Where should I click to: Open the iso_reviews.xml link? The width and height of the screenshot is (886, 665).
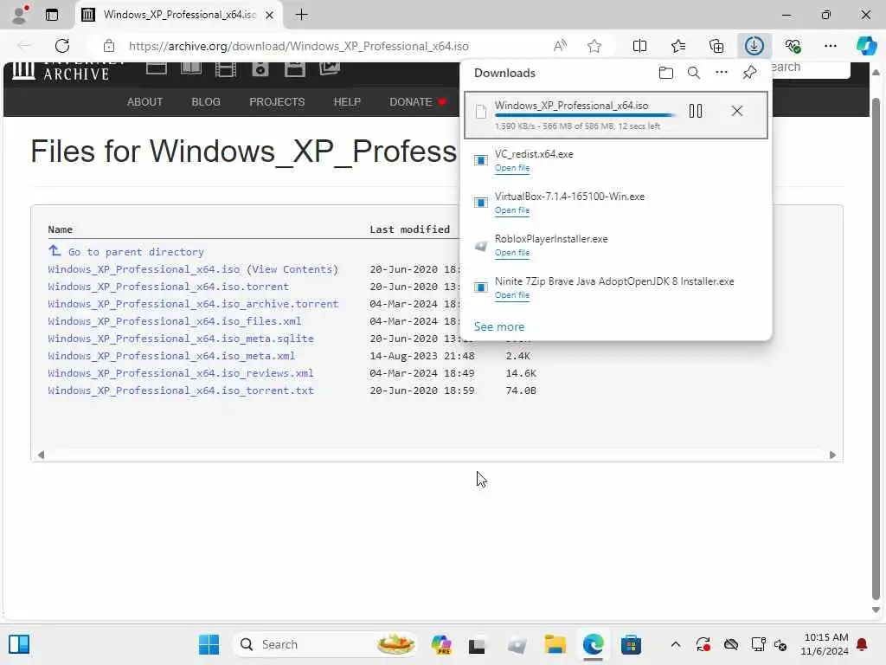[x=181, y=373]
